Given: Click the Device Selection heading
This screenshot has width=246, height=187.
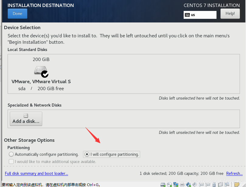Looking at the screenshot, I should tap(22, 27).
